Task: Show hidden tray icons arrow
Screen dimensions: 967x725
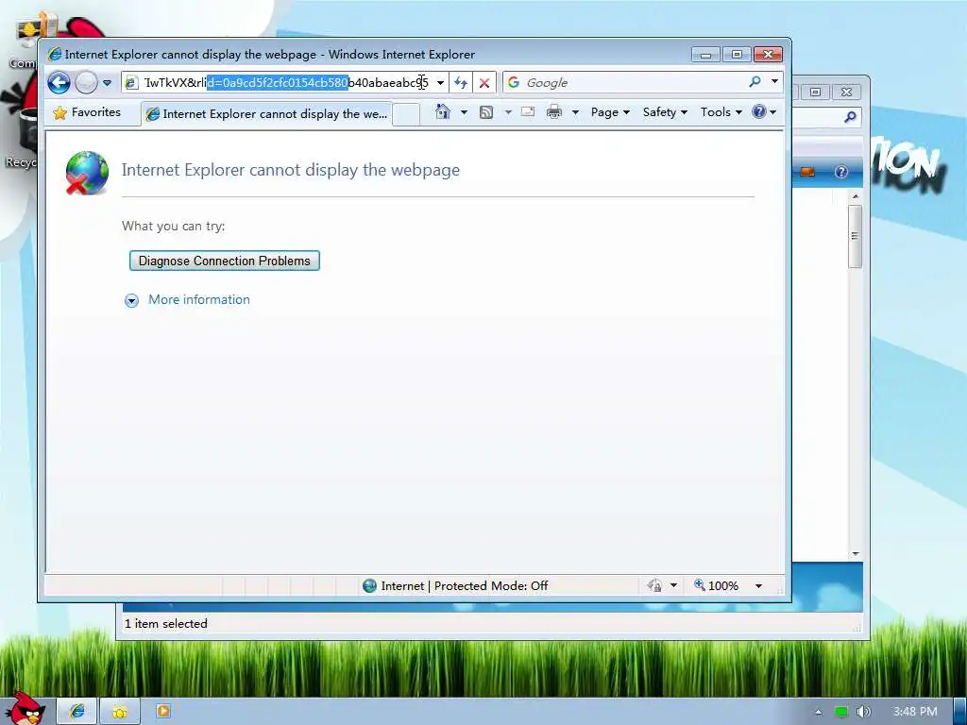Action: coord(819,712)
